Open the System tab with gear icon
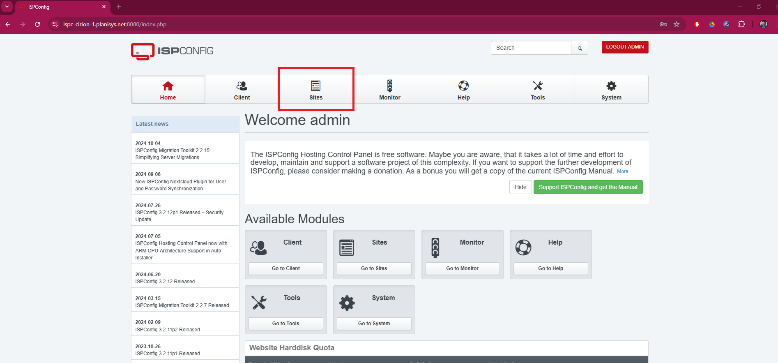 tap(611, 89)
